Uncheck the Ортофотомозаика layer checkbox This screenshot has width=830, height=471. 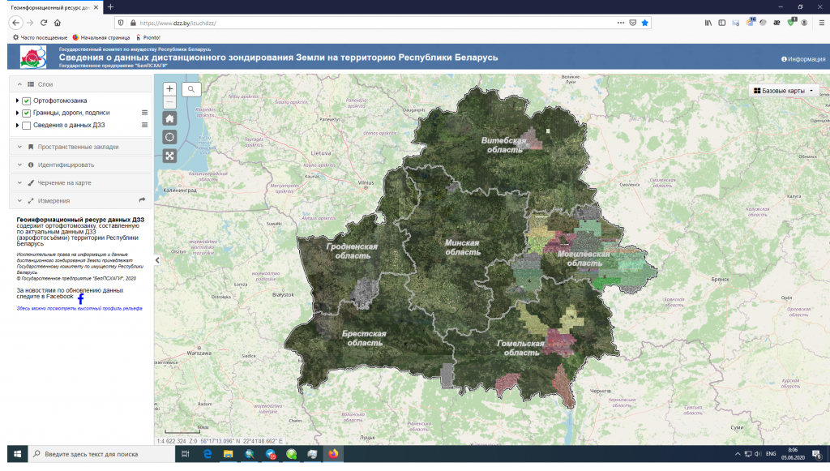point(27,101)
